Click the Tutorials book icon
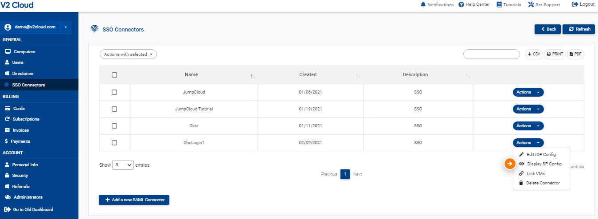Viewport: 598px width, 219px height. pos(499,4)
